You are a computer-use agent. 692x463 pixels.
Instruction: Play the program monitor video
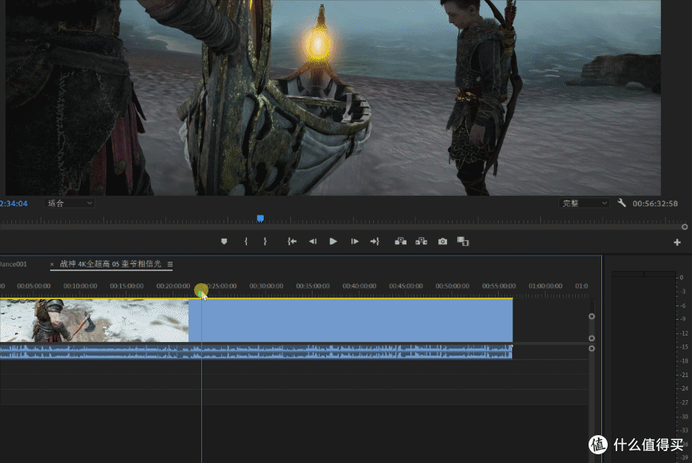click(333, 241)
